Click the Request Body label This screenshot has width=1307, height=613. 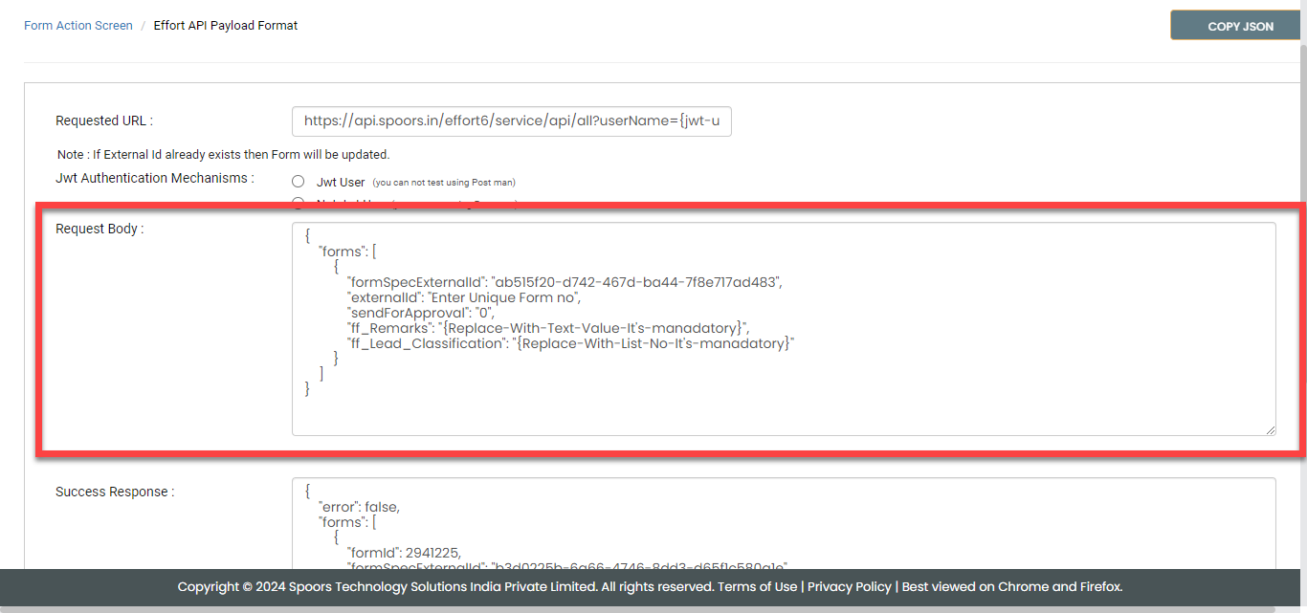point(100,229)
